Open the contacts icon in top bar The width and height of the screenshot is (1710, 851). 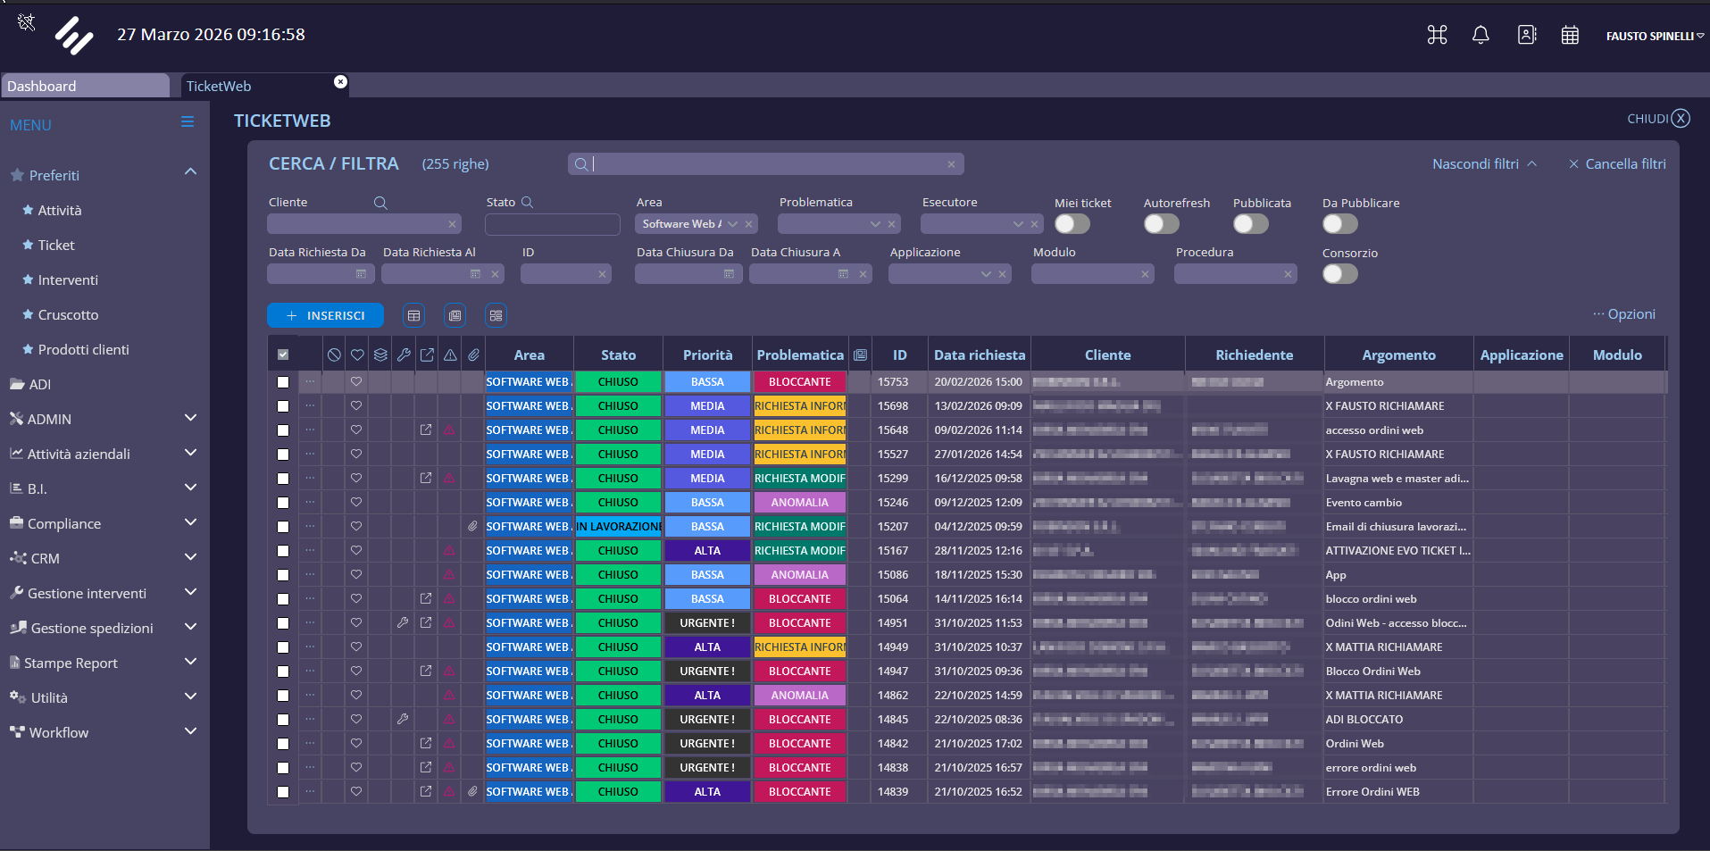[x=1527, y=35]
